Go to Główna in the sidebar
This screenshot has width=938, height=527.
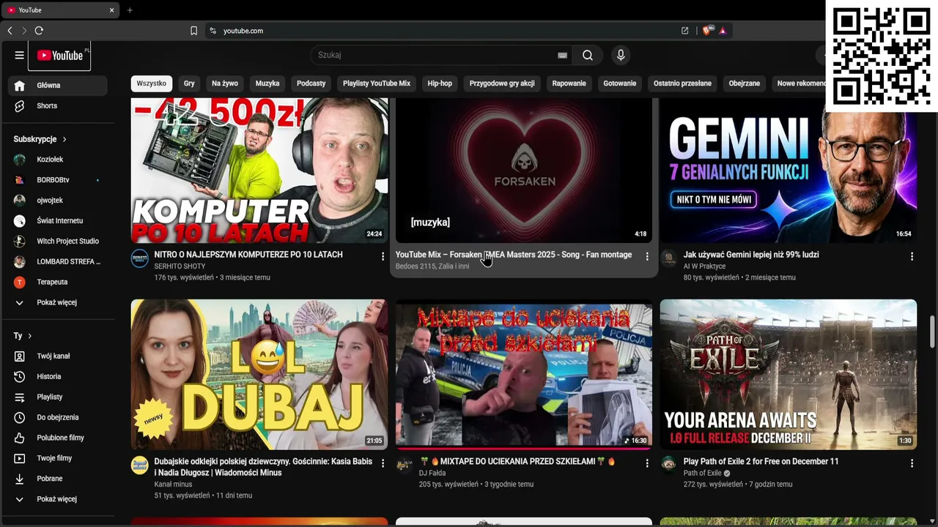click(x=58, y=86)
